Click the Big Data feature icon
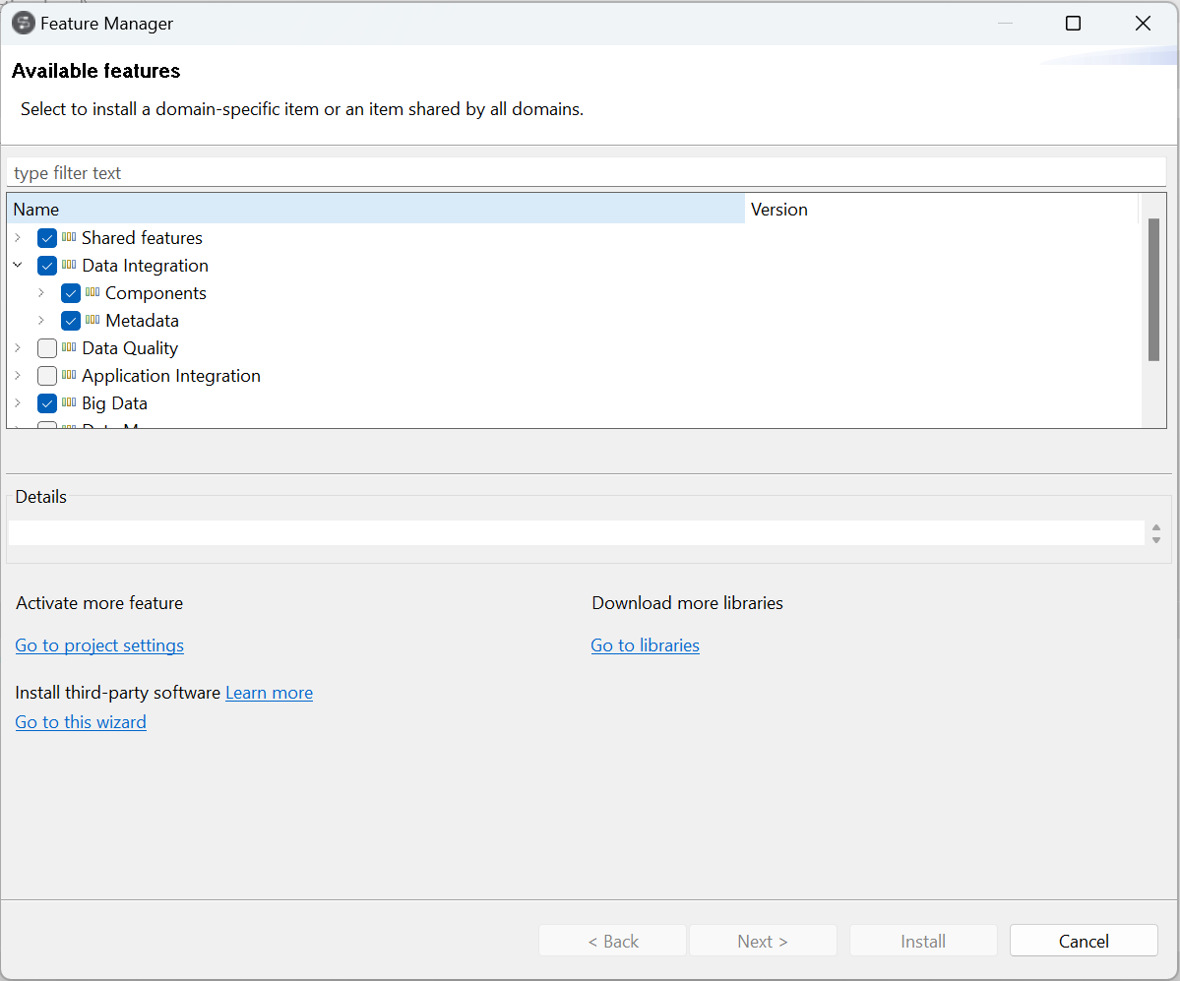 pos(68,402)
